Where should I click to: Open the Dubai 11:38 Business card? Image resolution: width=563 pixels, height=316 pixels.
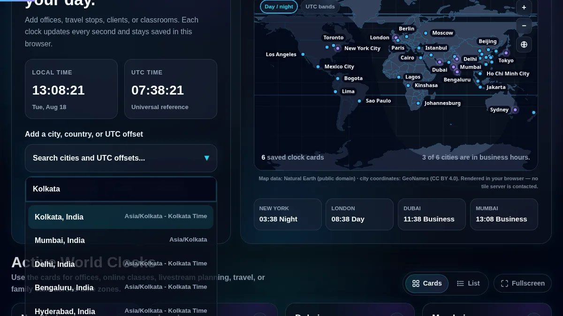click(432, 214)
